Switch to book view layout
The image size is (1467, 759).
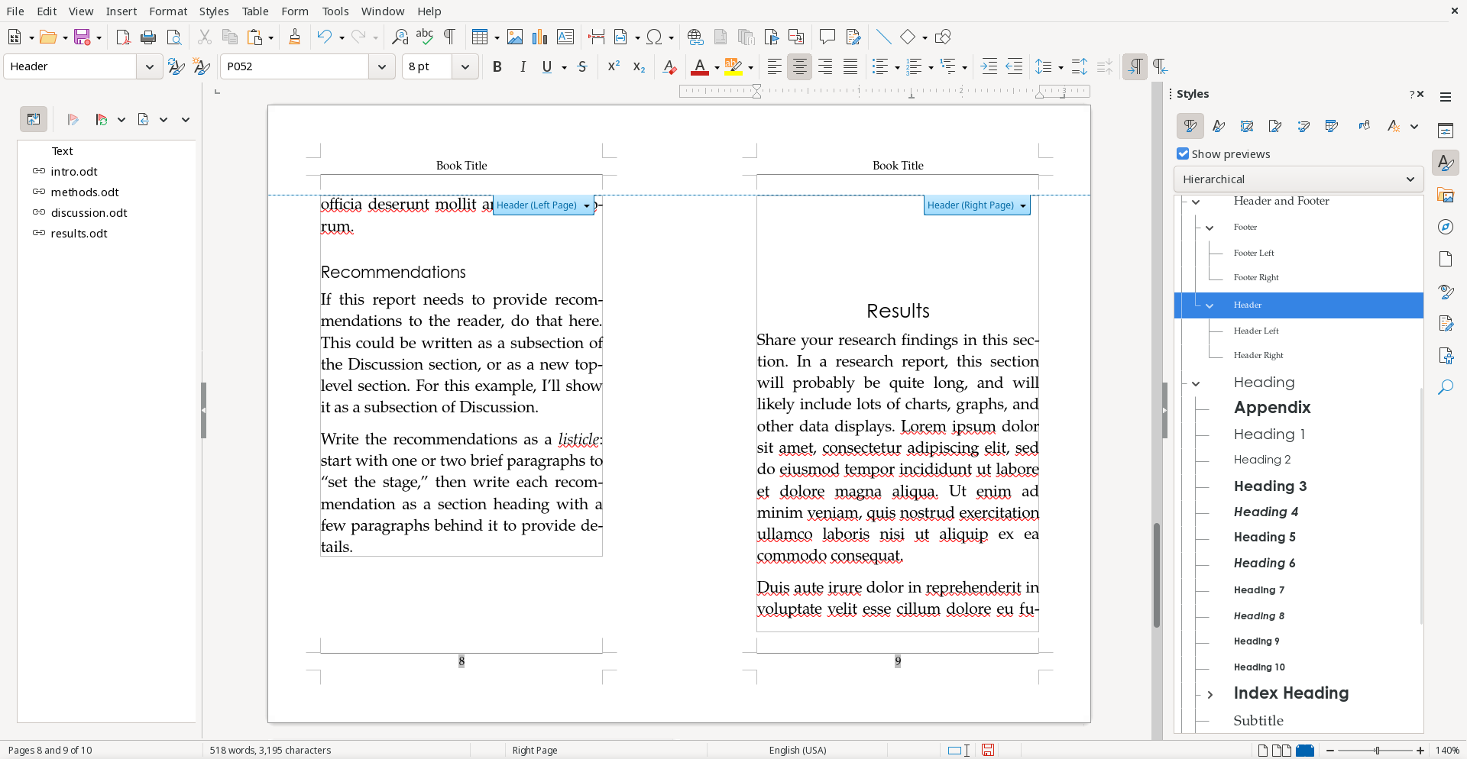click(x=1305, y=751)
